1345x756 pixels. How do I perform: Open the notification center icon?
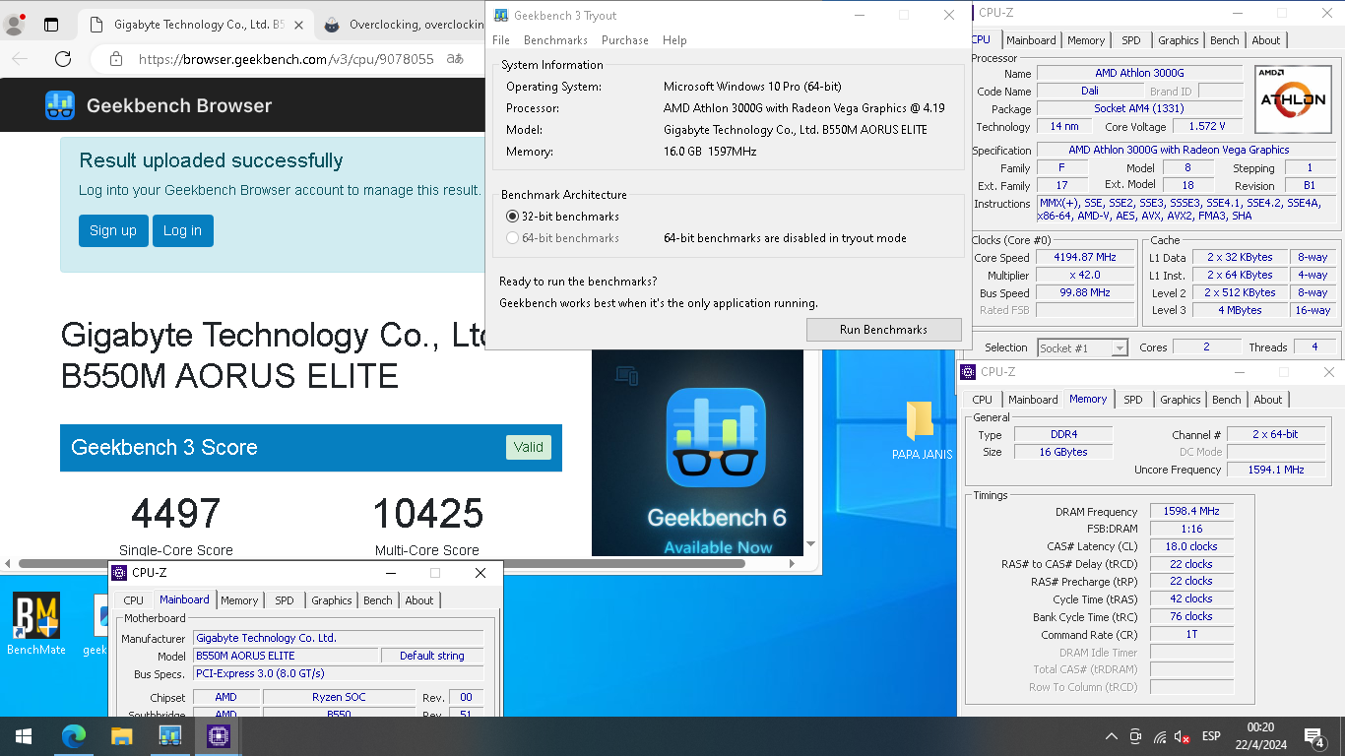tap(1313, 736)
